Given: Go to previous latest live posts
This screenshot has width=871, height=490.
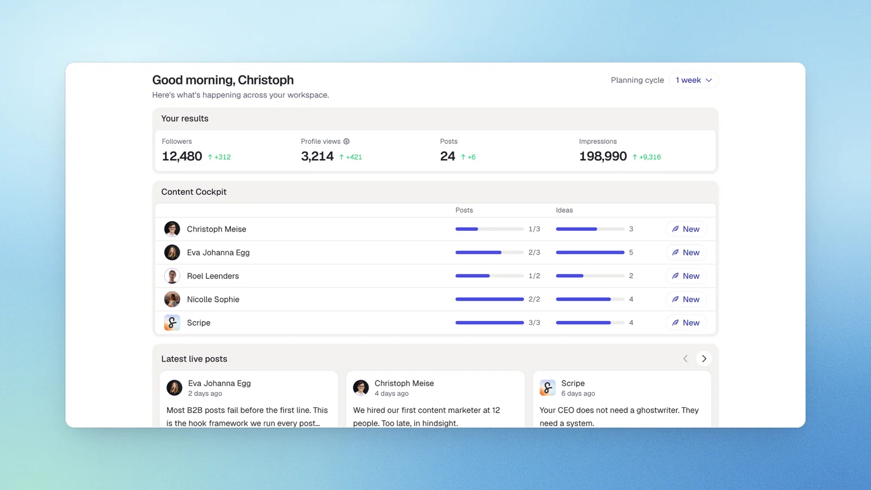Looking at the screenshot, I should pos(685,359).
